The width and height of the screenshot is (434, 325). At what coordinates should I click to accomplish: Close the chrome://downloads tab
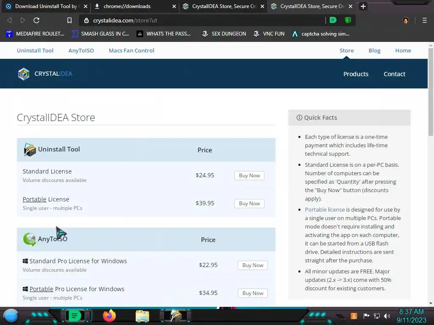(174, 6)
